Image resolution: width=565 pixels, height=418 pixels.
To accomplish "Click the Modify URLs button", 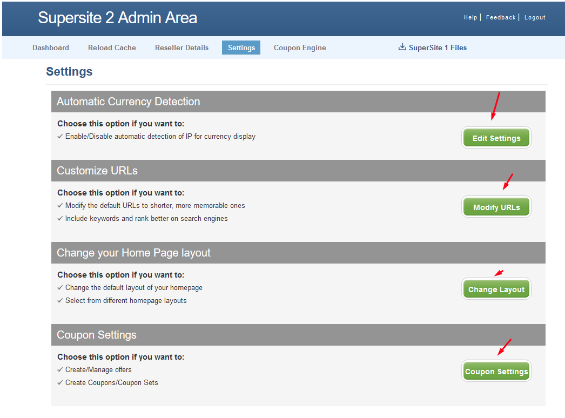I will (x=496, y=207).
